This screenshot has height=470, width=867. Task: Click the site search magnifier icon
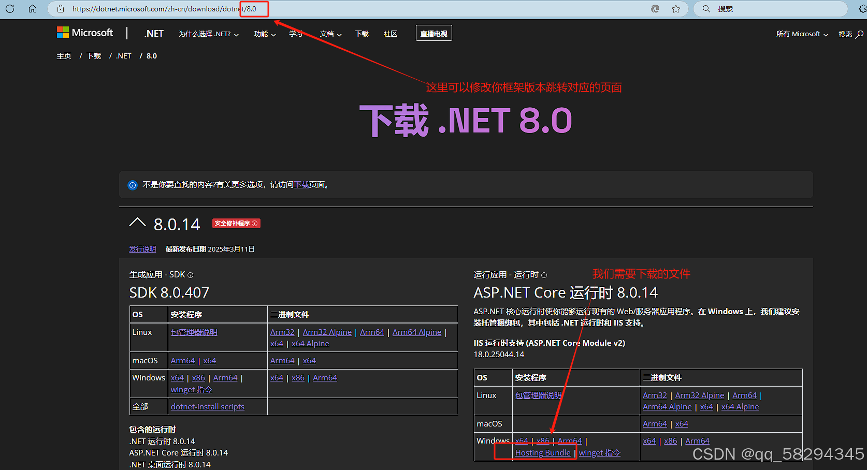click(x=860, y=34)
